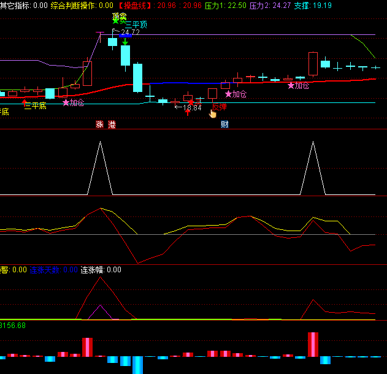The height and width of the screenshot is (374, 387).
Task: Click green down arrow above cyan candle
Action: tap(125, 42)
